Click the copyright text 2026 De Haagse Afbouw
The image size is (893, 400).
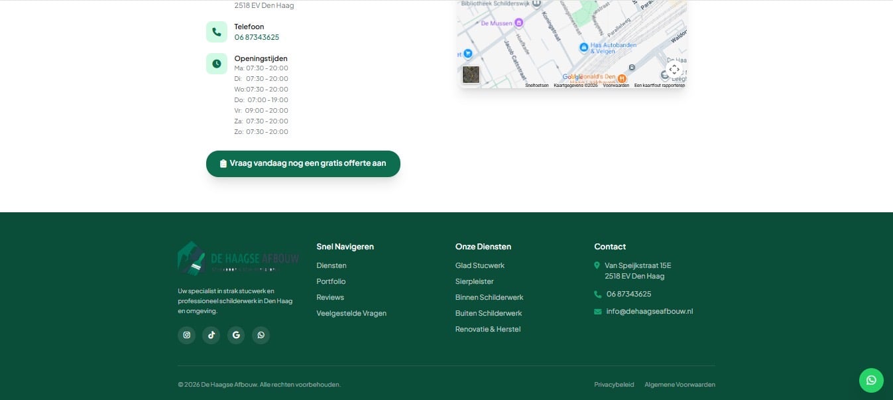(x=259, y=385)
